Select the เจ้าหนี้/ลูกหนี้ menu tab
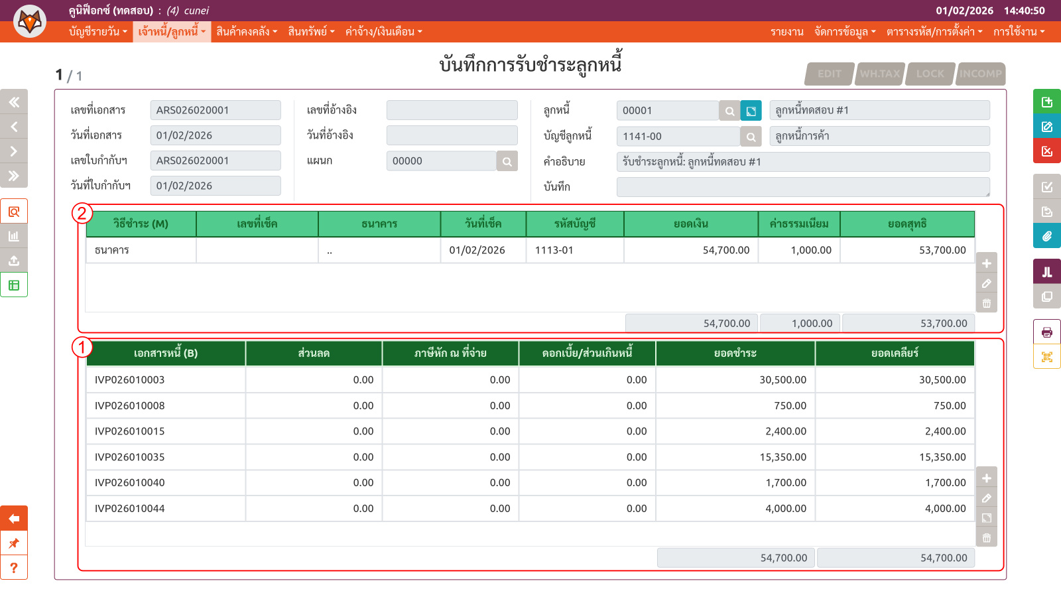 coord(172,32)
